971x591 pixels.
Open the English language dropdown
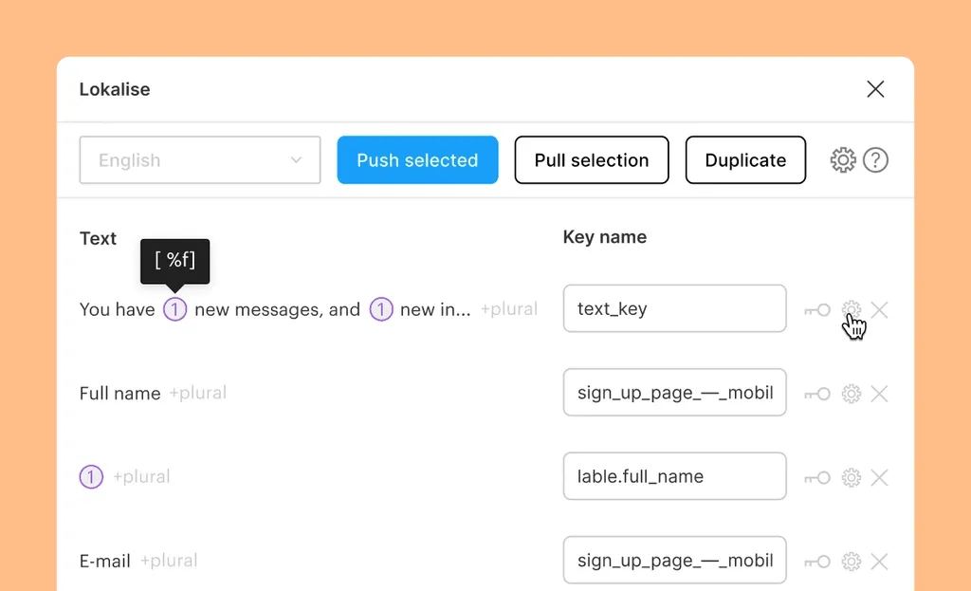(x=200, y=159)
